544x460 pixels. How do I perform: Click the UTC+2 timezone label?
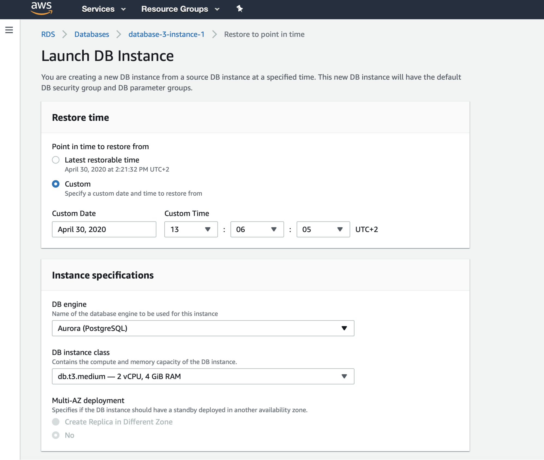[367, 229]
